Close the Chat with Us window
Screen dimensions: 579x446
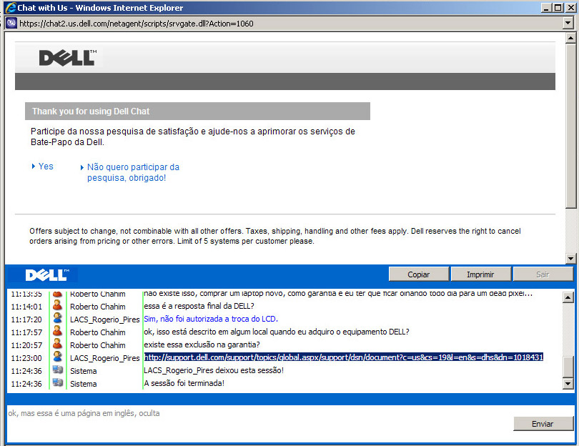(570, 8)
